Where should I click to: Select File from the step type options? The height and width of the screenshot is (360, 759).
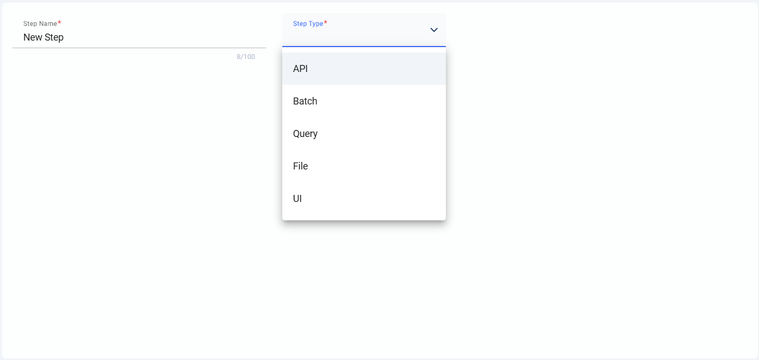[x=300, y=166]
